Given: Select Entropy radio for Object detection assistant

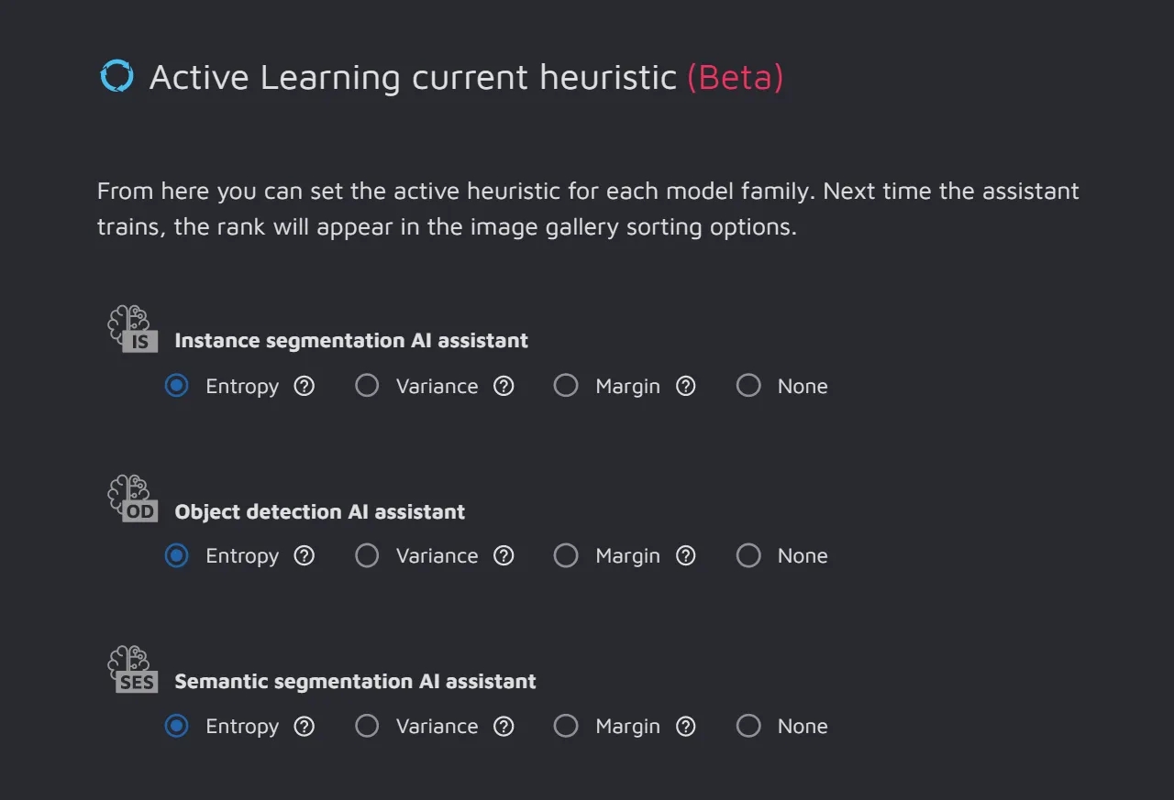Looking at the screenshot, I should point(176,555).
